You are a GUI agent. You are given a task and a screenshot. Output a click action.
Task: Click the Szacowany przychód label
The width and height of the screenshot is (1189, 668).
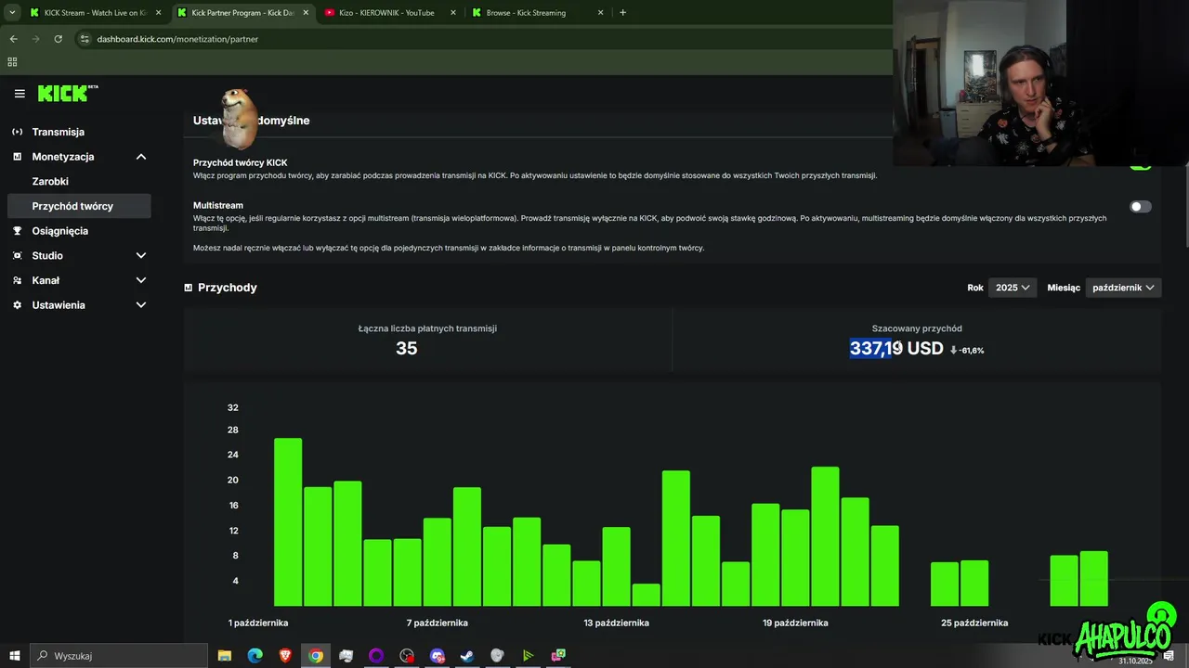(917, 328)
